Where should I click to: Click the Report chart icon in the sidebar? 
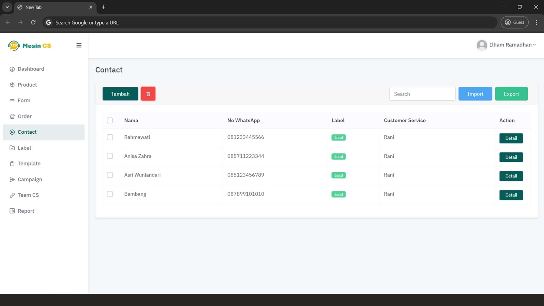point(12,211)
